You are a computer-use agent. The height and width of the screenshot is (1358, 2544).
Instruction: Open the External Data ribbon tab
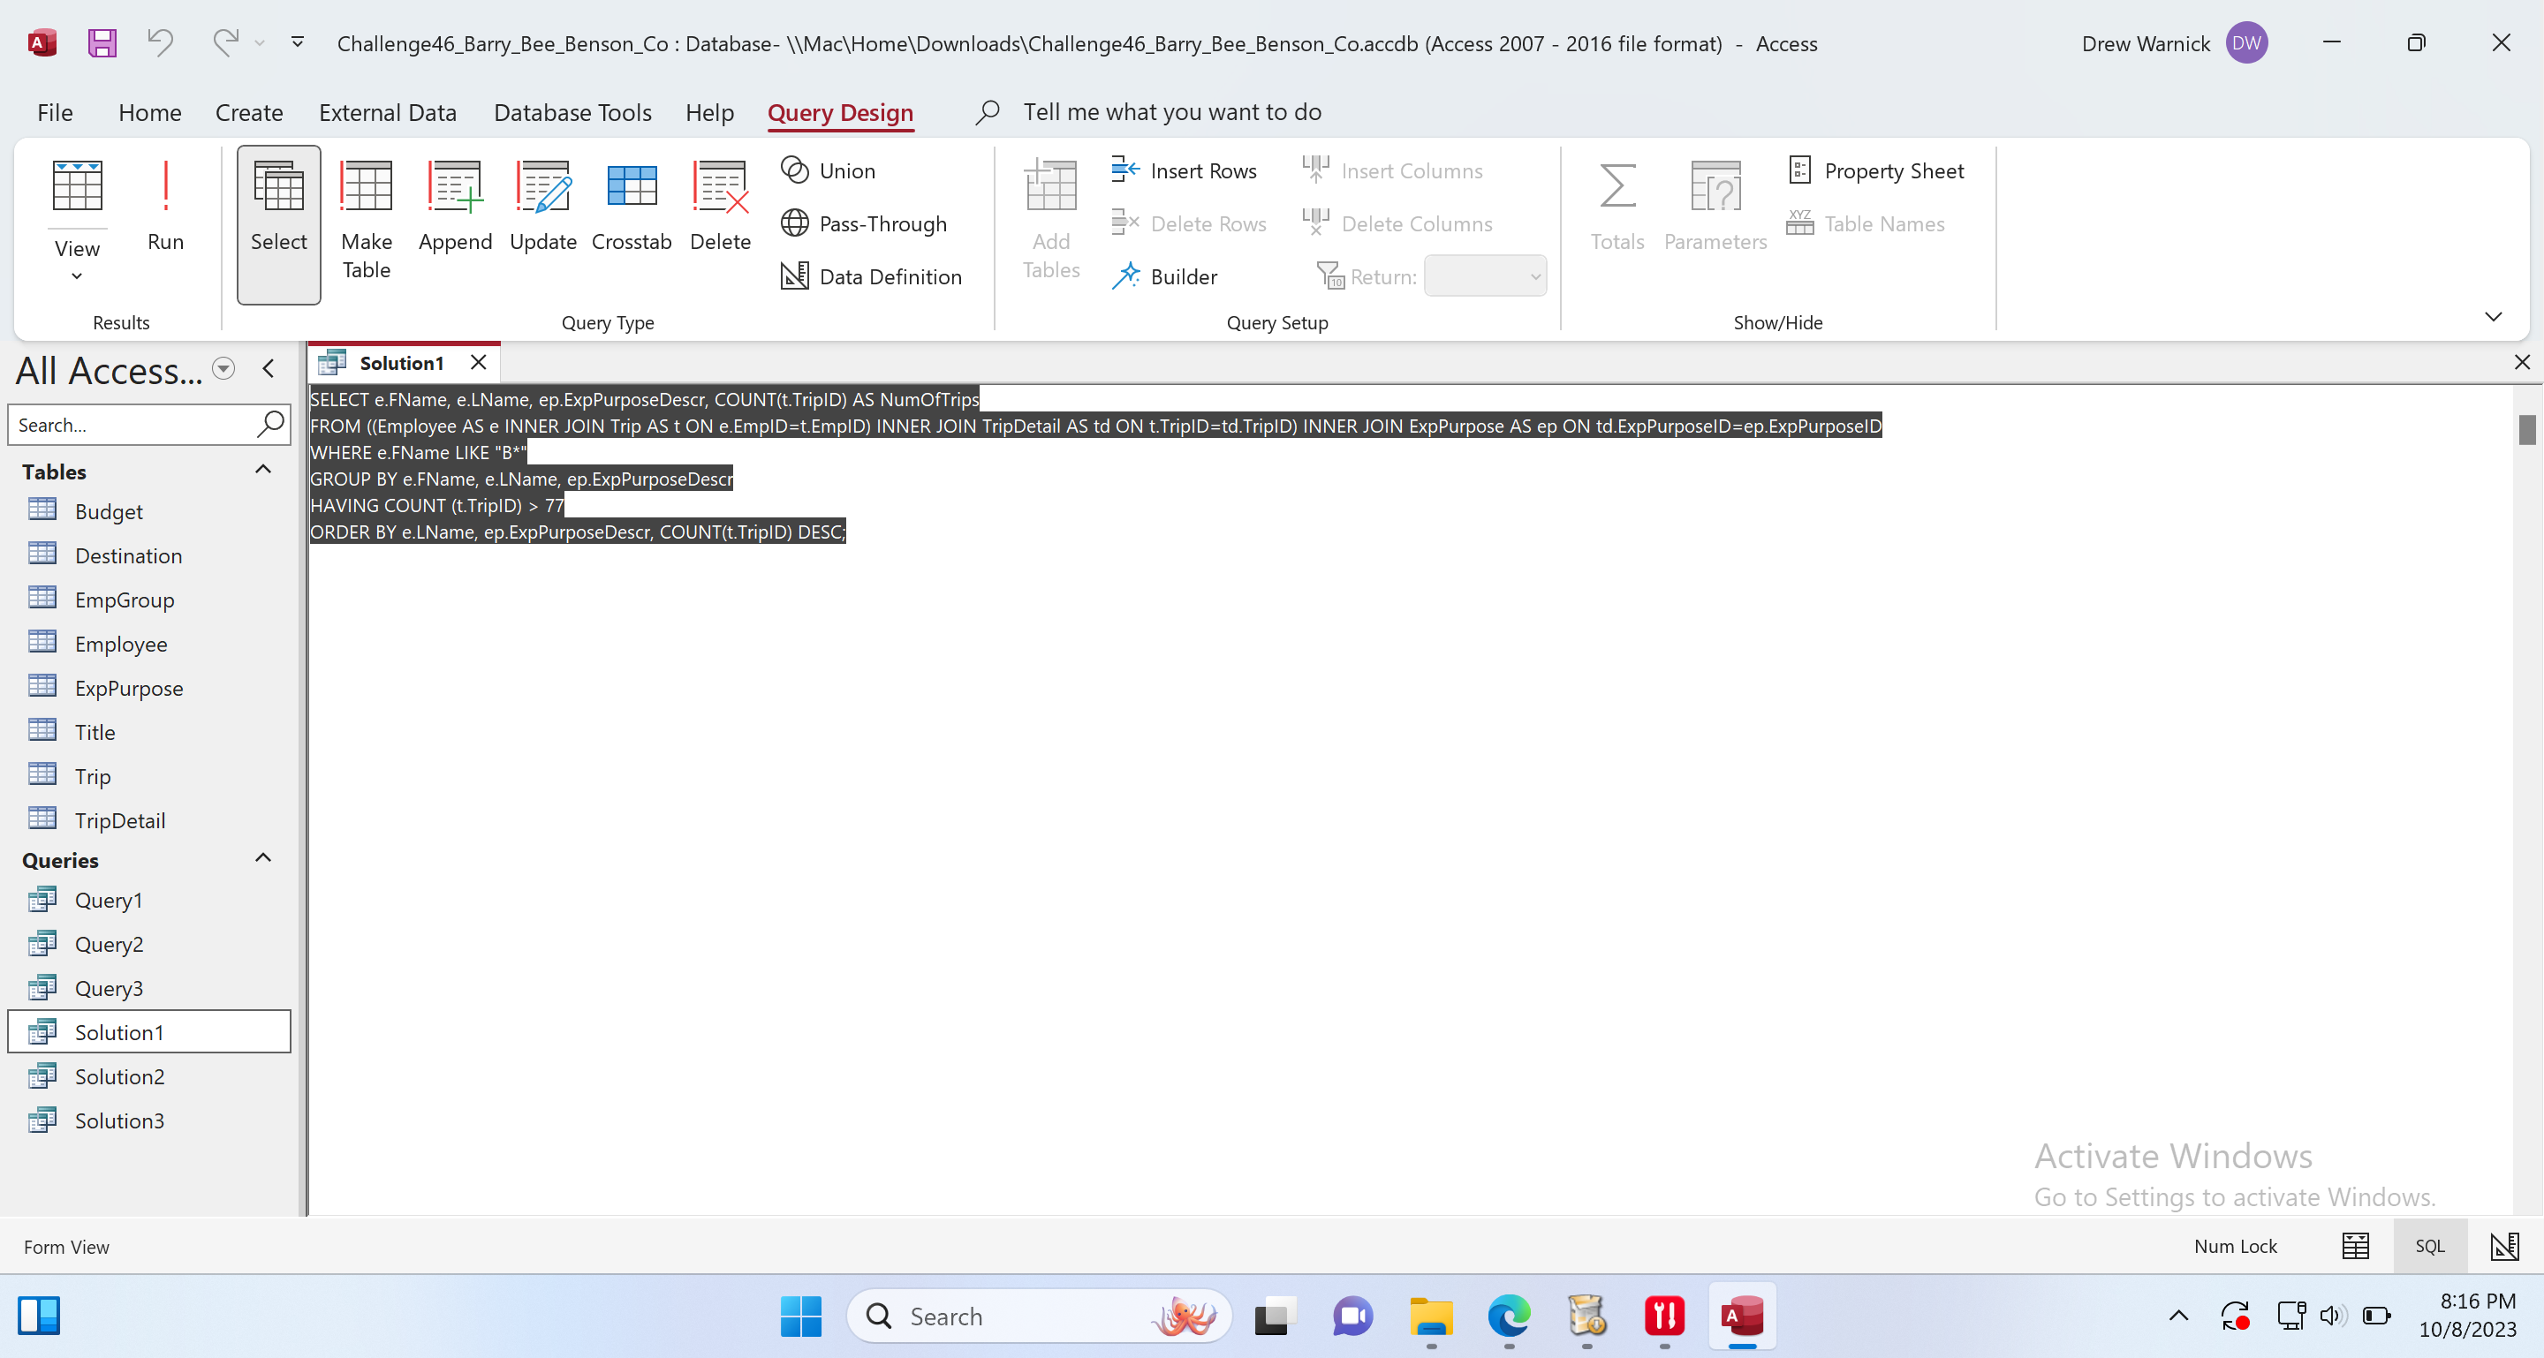coord(387,112)
